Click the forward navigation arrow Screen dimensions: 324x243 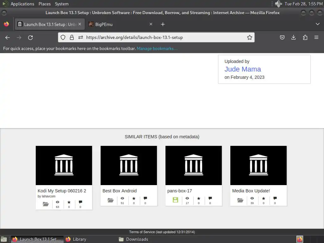(x=19, y=37)
